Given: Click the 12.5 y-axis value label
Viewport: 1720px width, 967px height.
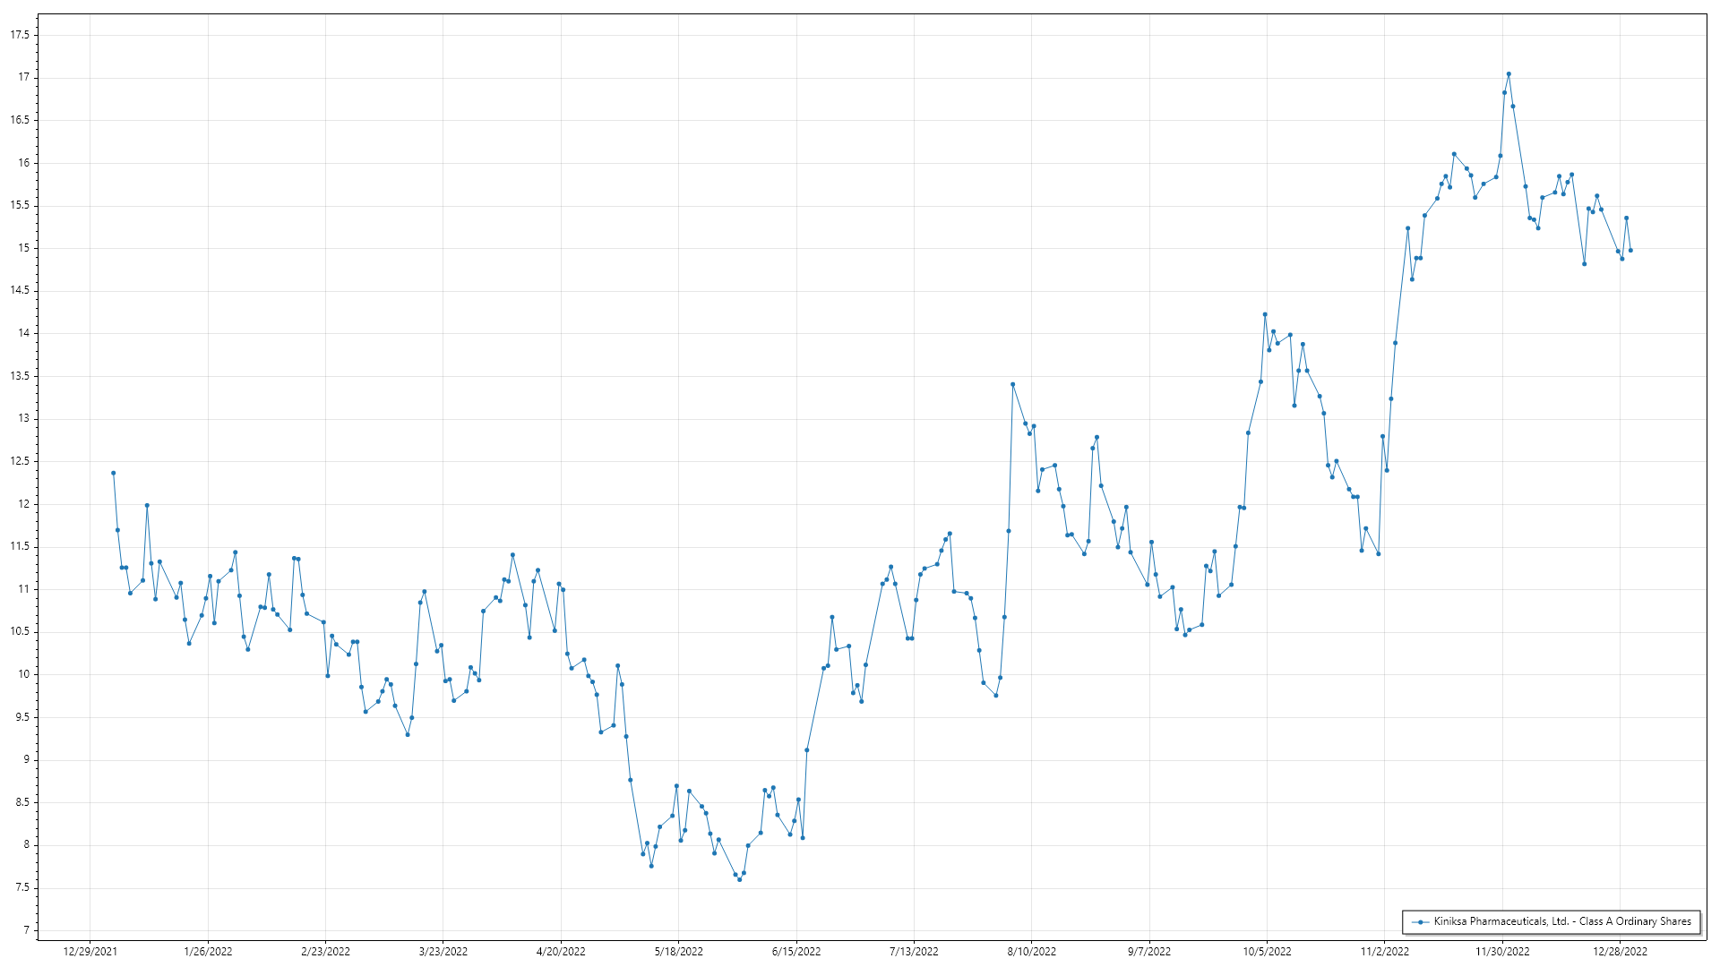Looking at the screenshot, I should tap(20, 461).
